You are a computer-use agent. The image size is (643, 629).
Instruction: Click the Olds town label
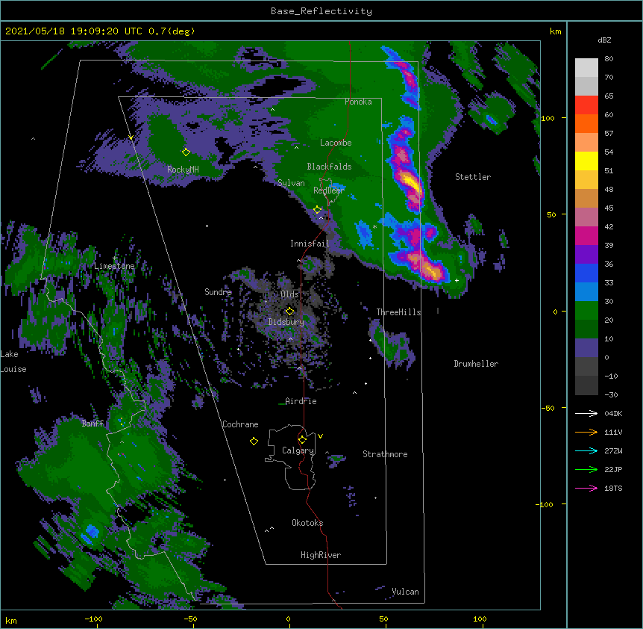pos(289,294)
